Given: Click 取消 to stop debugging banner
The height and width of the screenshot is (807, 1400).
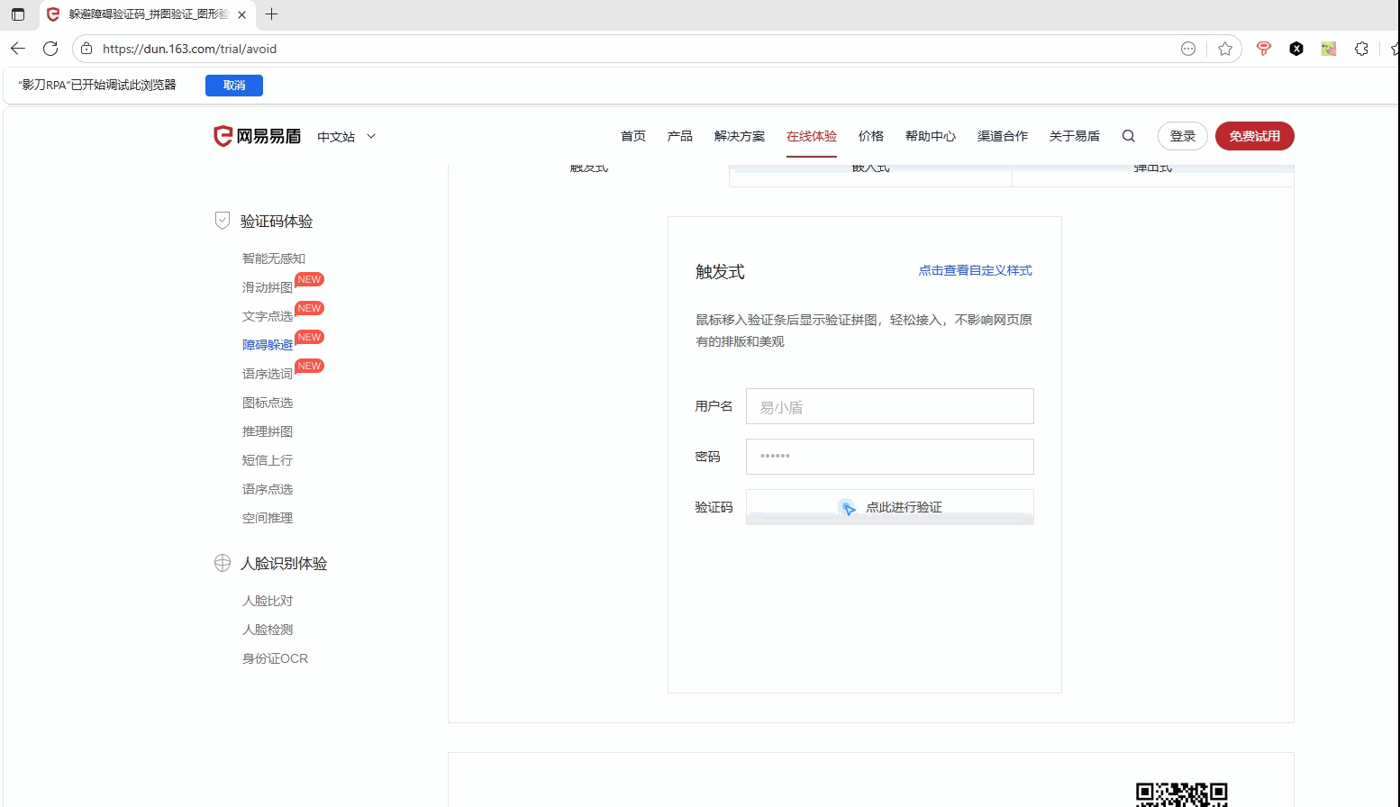Looking at the screenshot, I should coord(234,86).
